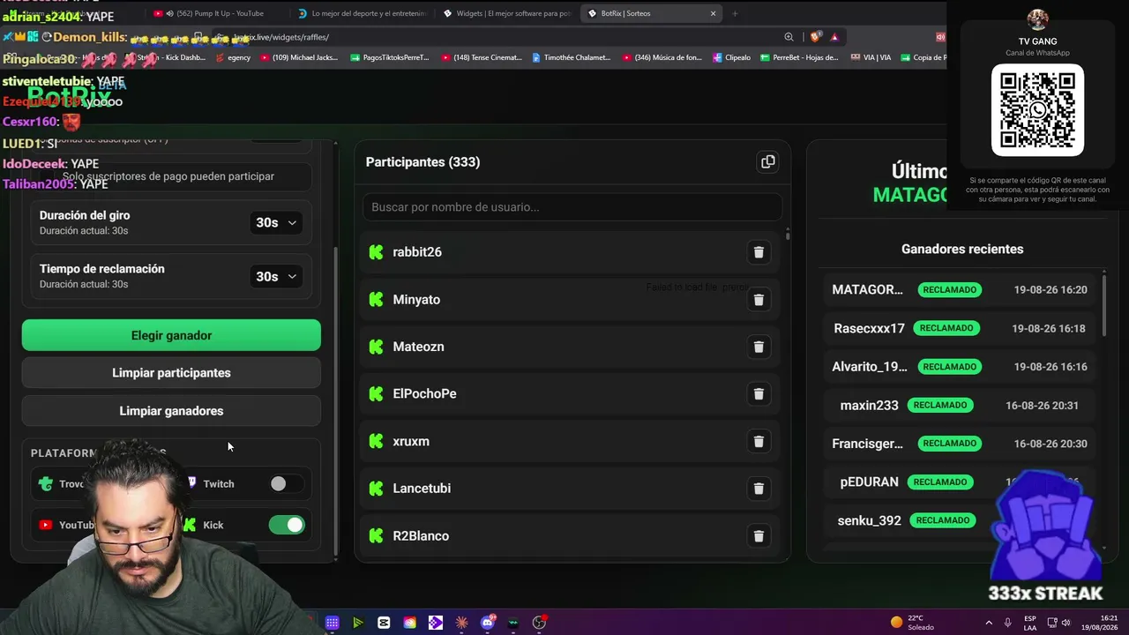
Task: Switch to the Lo mejor del deporte tab
Action: pos(361,13)
